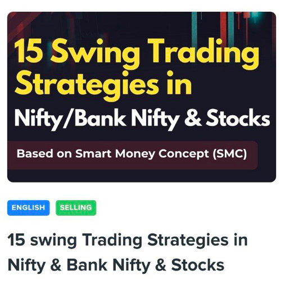Click the white 'Nifty/Bank Nifty & Stocks' text
The image size is (285, 285).
coord(142,119)
